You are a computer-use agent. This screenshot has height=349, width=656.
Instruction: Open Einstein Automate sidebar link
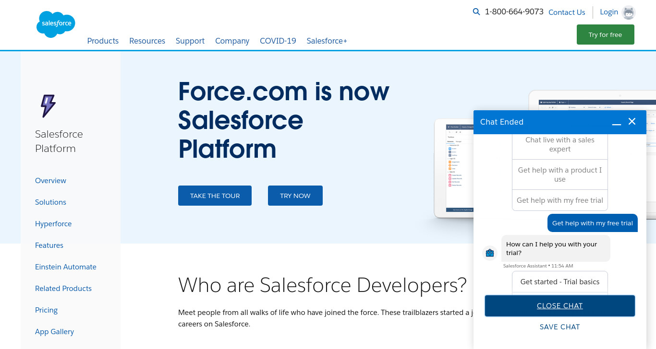pyautogui.click(x=66, y=267)
